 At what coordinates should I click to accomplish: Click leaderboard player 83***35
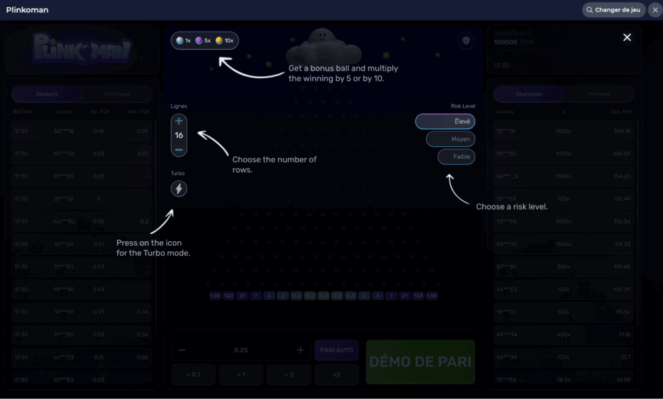(x=506, y=244)
